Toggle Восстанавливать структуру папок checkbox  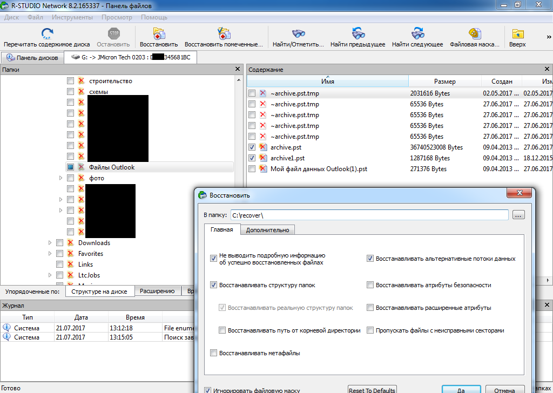213,285
